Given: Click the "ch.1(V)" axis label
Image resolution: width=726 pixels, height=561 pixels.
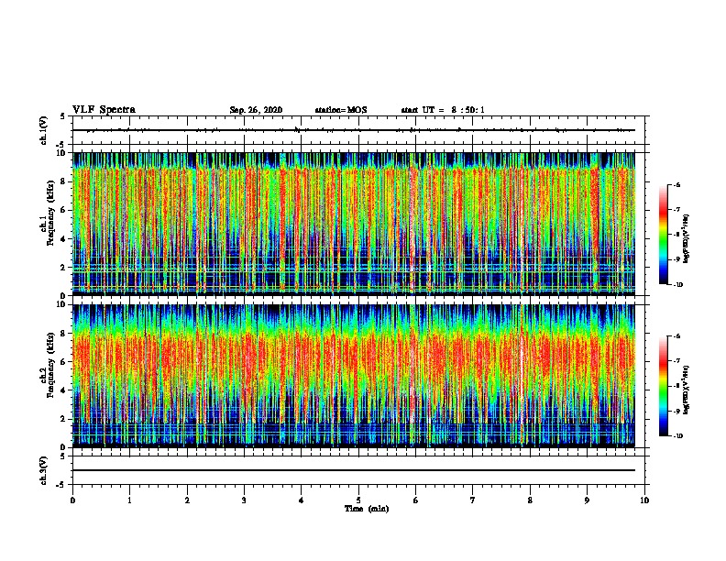Looking at the screenshot, I should point(43,130).
